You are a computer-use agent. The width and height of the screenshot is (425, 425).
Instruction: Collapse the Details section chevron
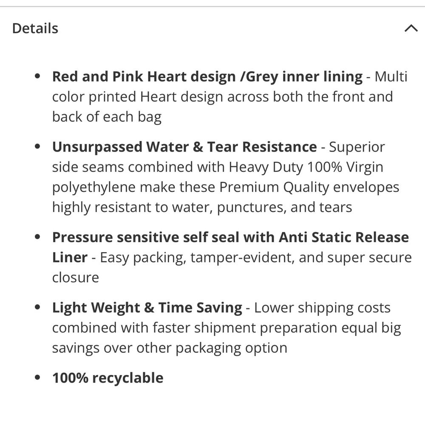tap(411, 28)
